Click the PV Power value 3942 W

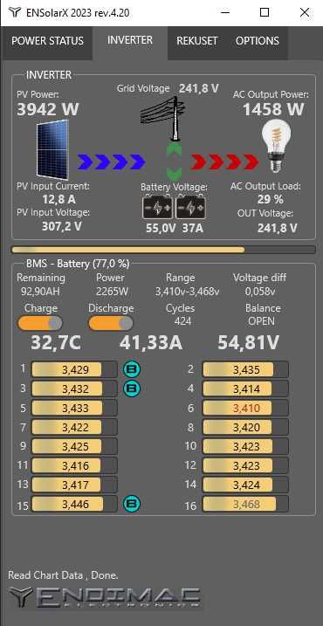click(x=48, y=109)
